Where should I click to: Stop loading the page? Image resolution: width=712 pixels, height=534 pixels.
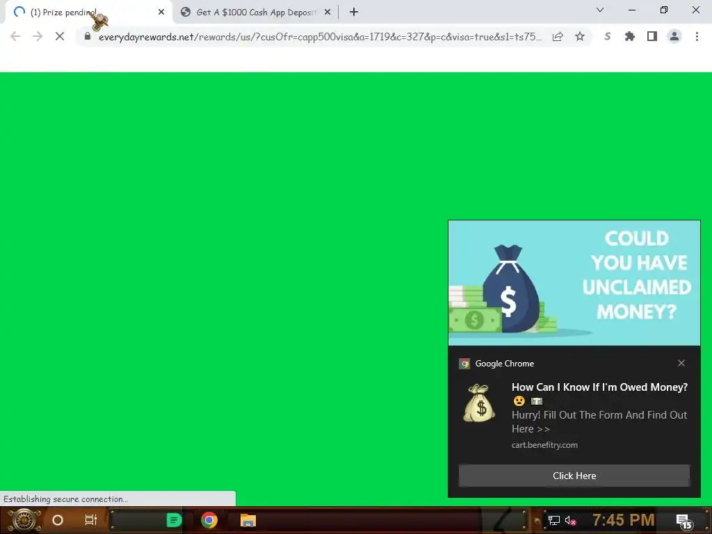(60, 36)
